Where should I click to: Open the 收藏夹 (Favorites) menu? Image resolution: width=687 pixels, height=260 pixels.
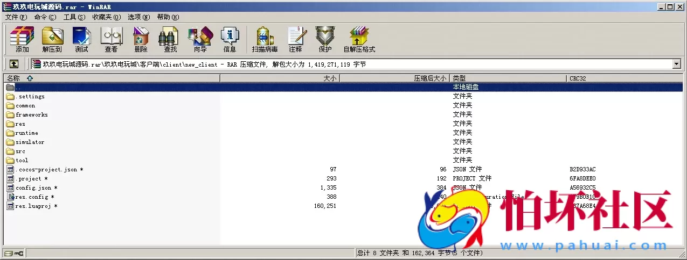106,17
